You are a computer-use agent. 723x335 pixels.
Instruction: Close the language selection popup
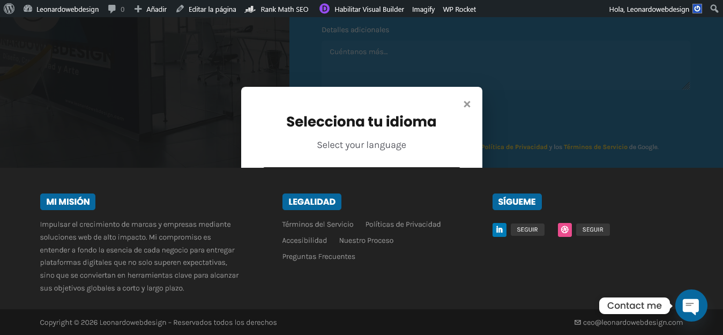(x=467, y=105)
